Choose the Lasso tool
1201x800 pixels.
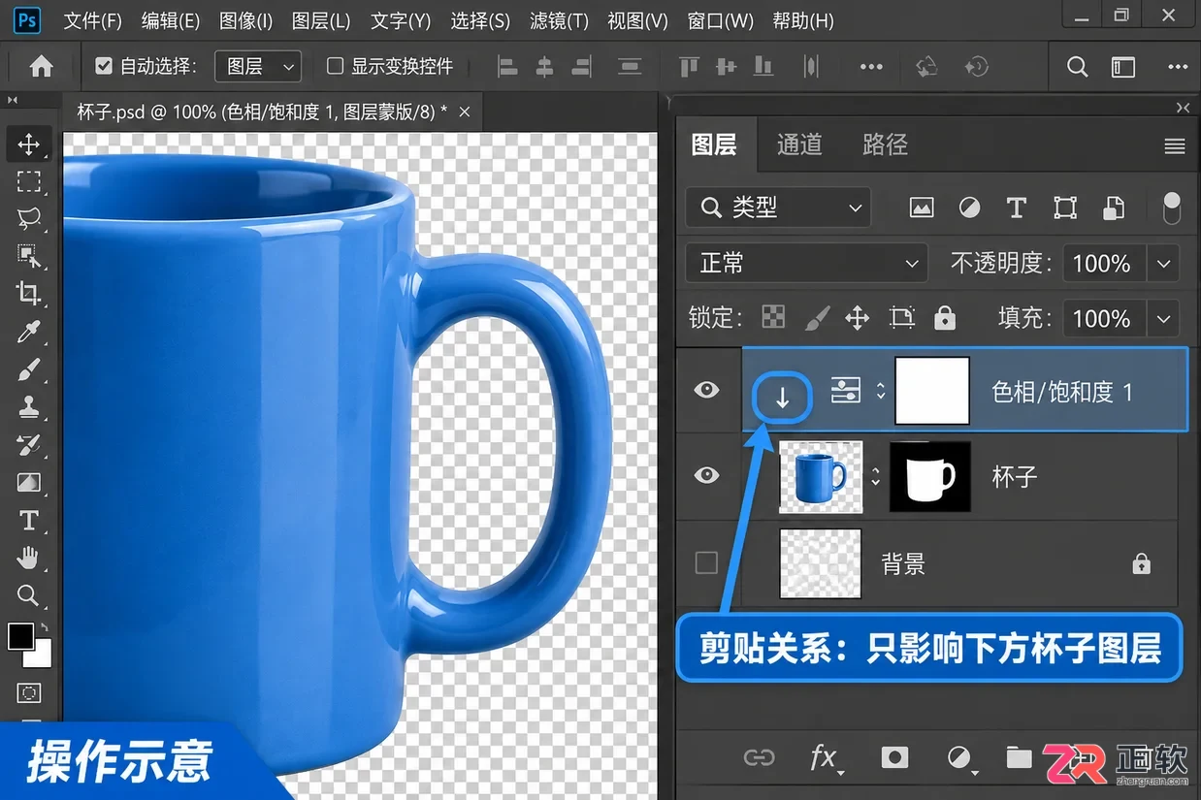[29, 218]
